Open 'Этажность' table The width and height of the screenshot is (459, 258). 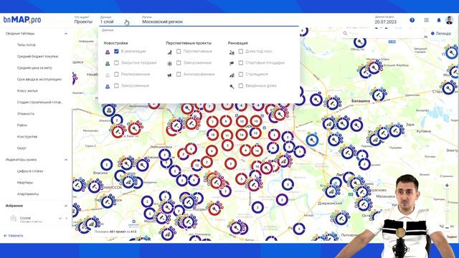pos(26,114)
